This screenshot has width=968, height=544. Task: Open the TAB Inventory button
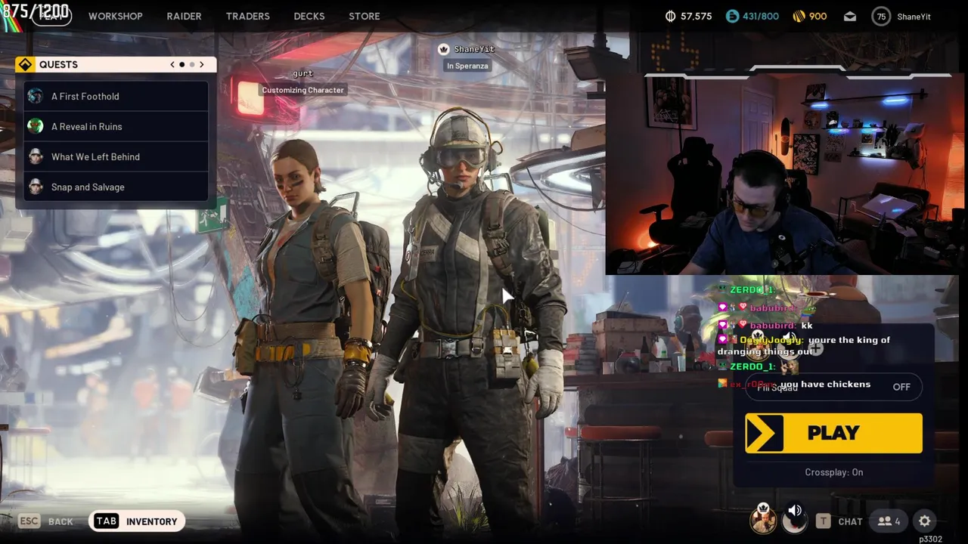coord(137,521)
